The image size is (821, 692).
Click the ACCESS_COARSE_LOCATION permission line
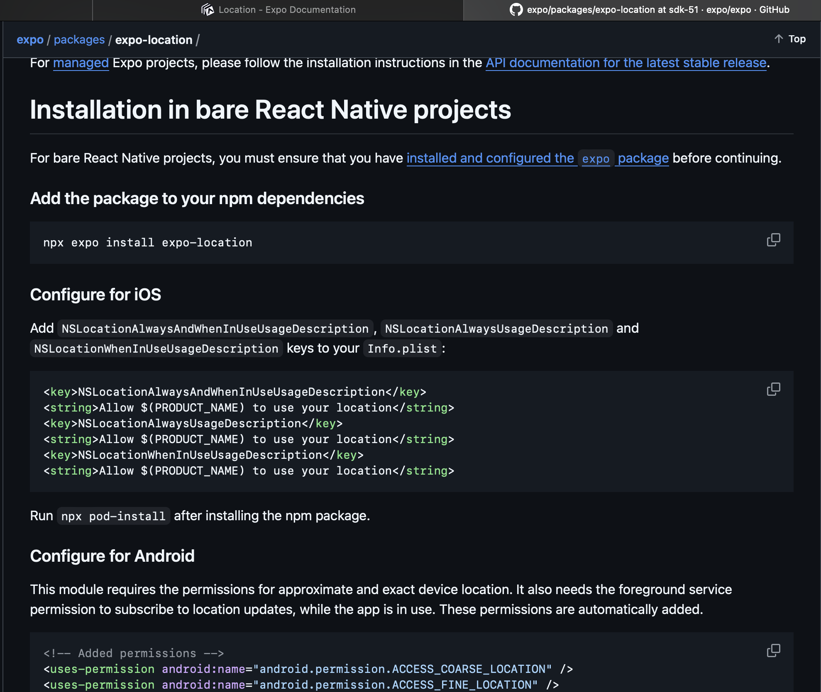click(x=308, y=669)
